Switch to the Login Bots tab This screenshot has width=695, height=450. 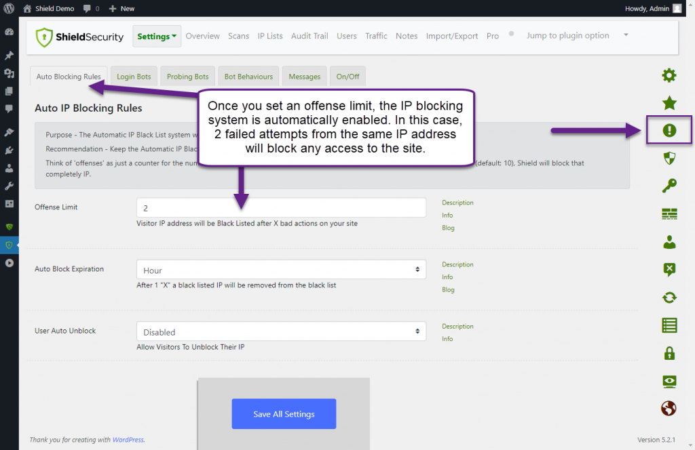(x=134, y=76)
